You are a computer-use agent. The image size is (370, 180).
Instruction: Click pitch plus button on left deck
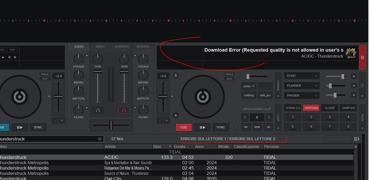[x=62, y=120]
